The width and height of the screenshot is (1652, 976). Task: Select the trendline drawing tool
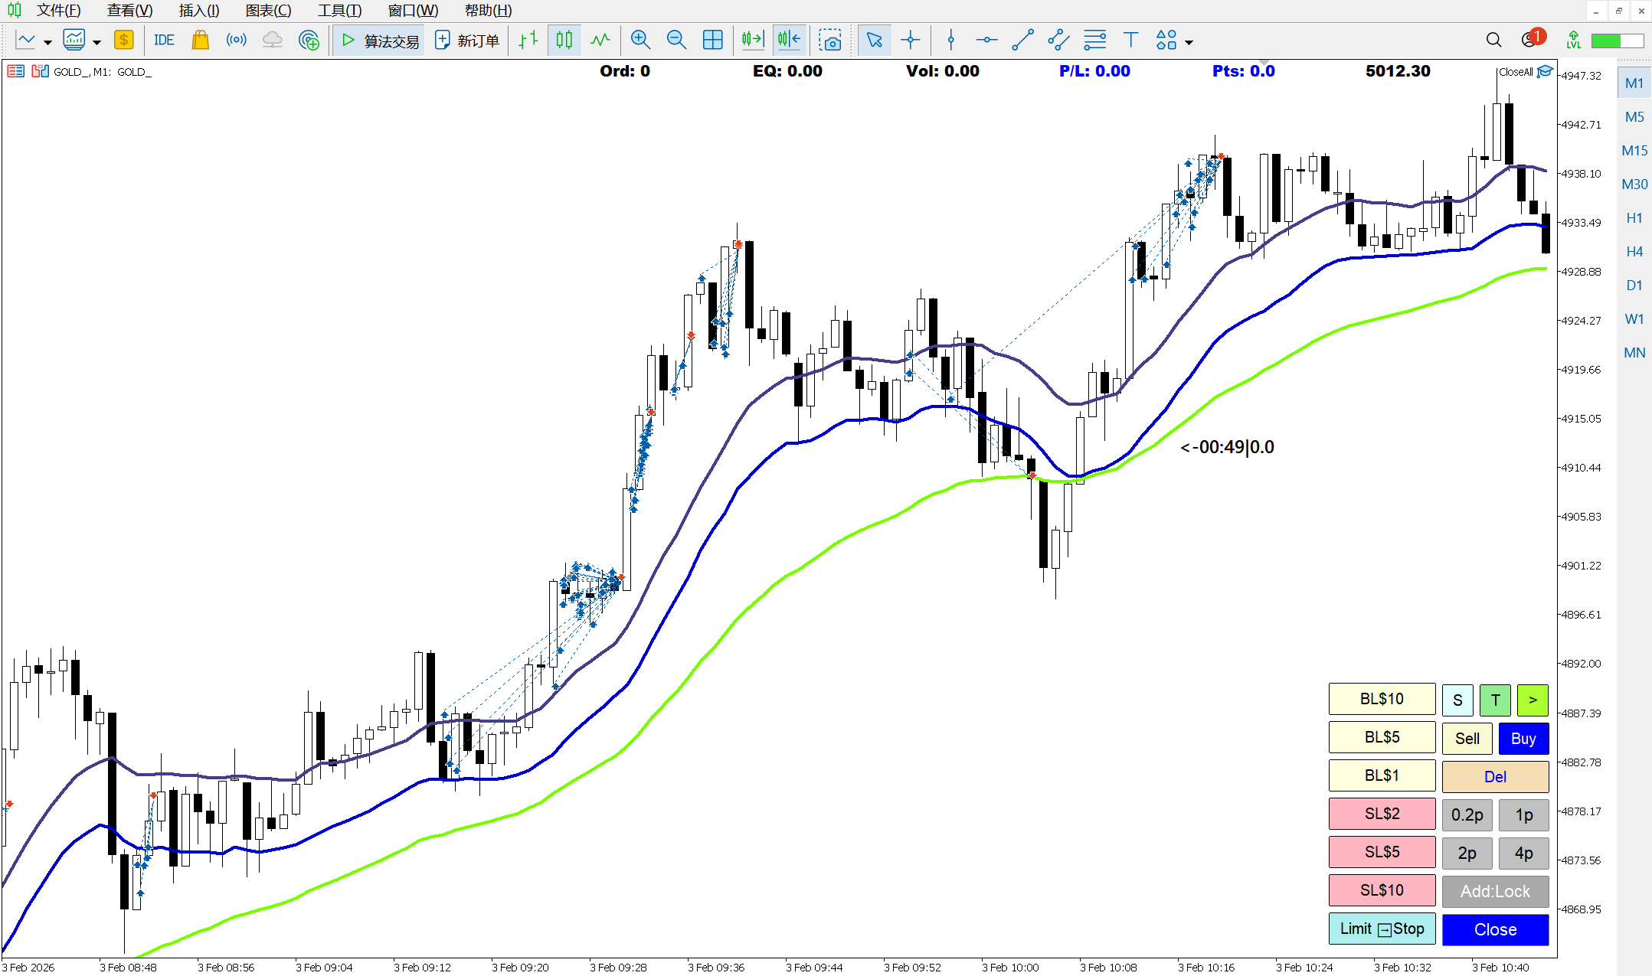click(1022, 40)
